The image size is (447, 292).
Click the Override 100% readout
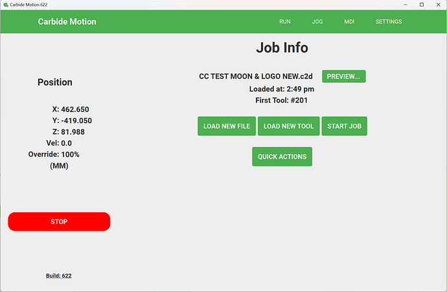(x=54, y=154)
